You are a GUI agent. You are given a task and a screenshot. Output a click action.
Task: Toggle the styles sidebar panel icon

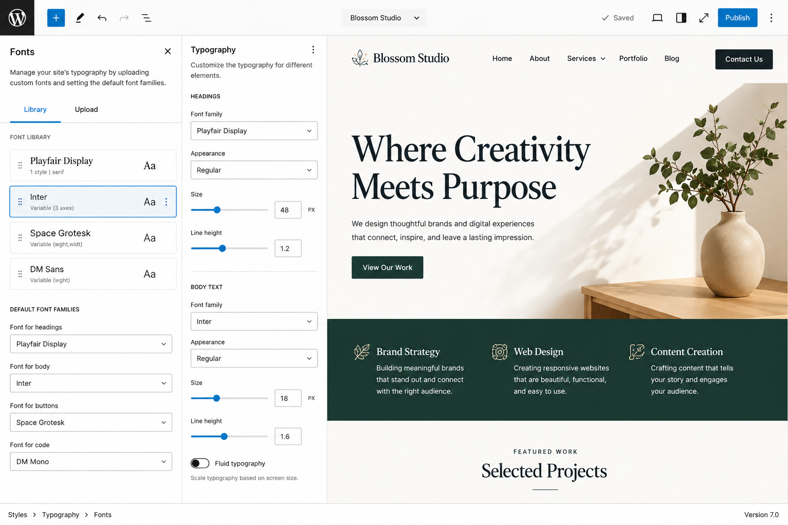point(681,18)
